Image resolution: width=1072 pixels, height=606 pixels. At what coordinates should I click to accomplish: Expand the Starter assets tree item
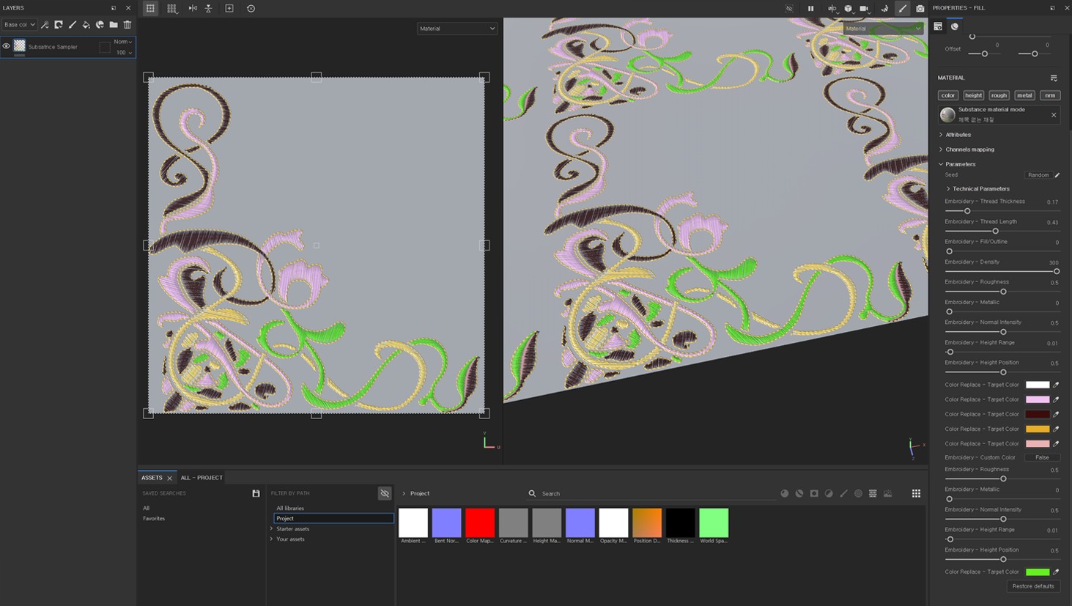(272, 529)
